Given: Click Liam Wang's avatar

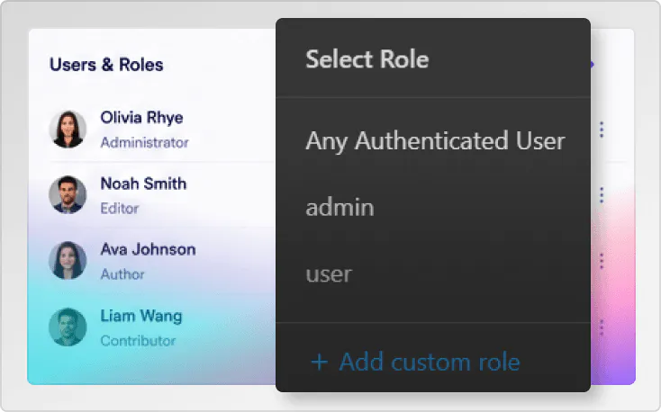Looking at the screenshot, I should [x=68, y=327].
